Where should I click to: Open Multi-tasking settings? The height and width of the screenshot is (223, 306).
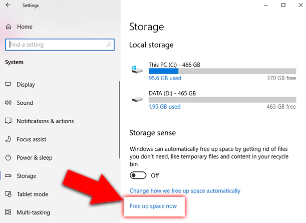[35, 212]
